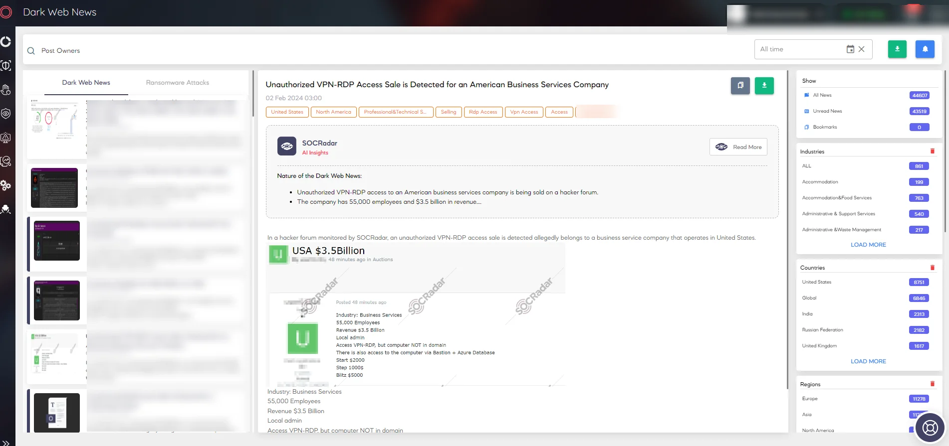Clear the Industries filter with red trash icon

click(x=933, y=151)
